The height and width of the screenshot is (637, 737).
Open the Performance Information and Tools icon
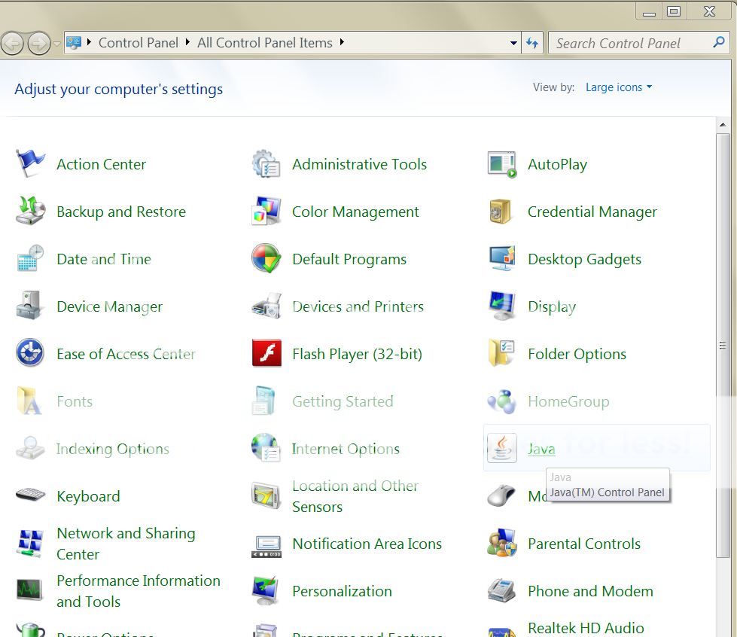tap(29, 590)
